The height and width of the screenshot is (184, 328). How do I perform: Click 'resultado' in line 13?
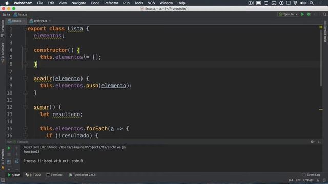pos(66,114)
